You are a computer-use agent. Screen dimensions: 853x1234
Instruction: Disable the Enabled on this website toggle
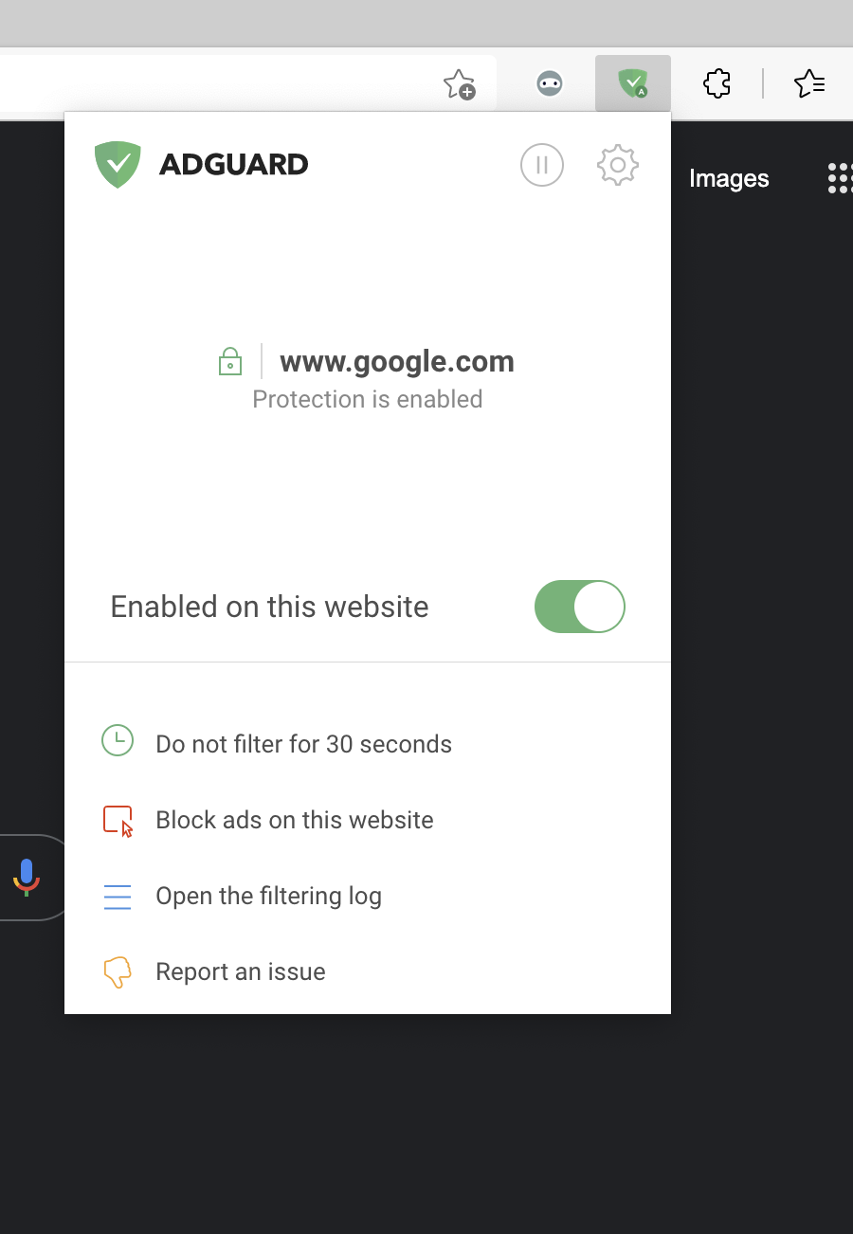[x=579, y=607]
